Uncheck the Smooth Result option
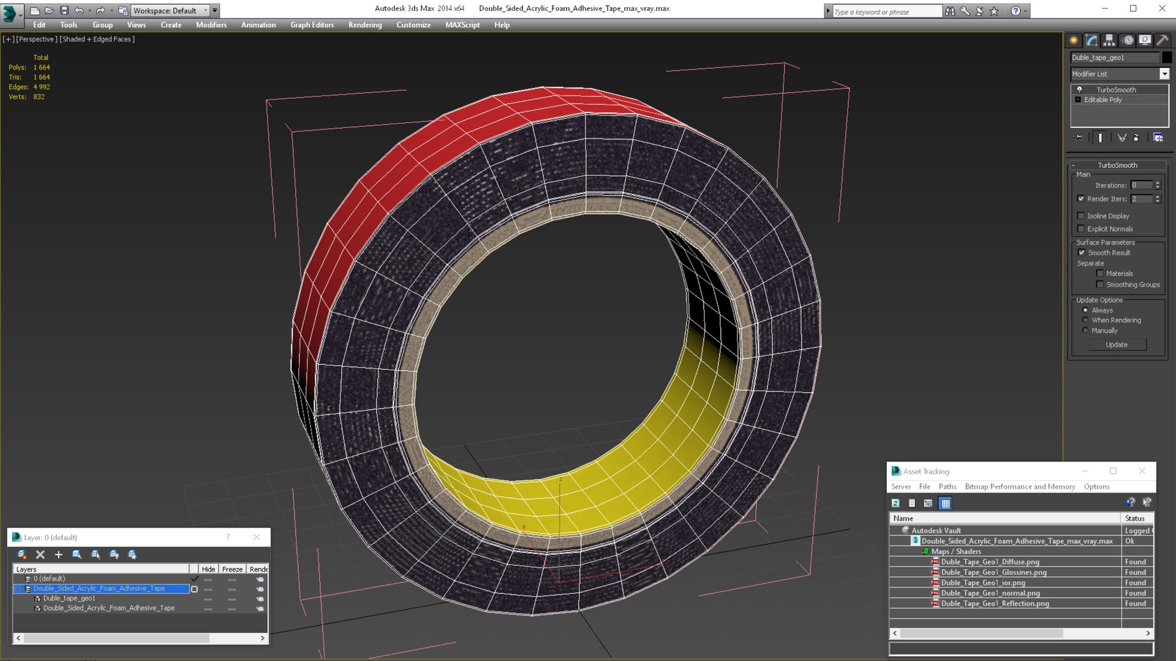The height and width of the screenshot is (661, 1176). tap(1082, 253)
